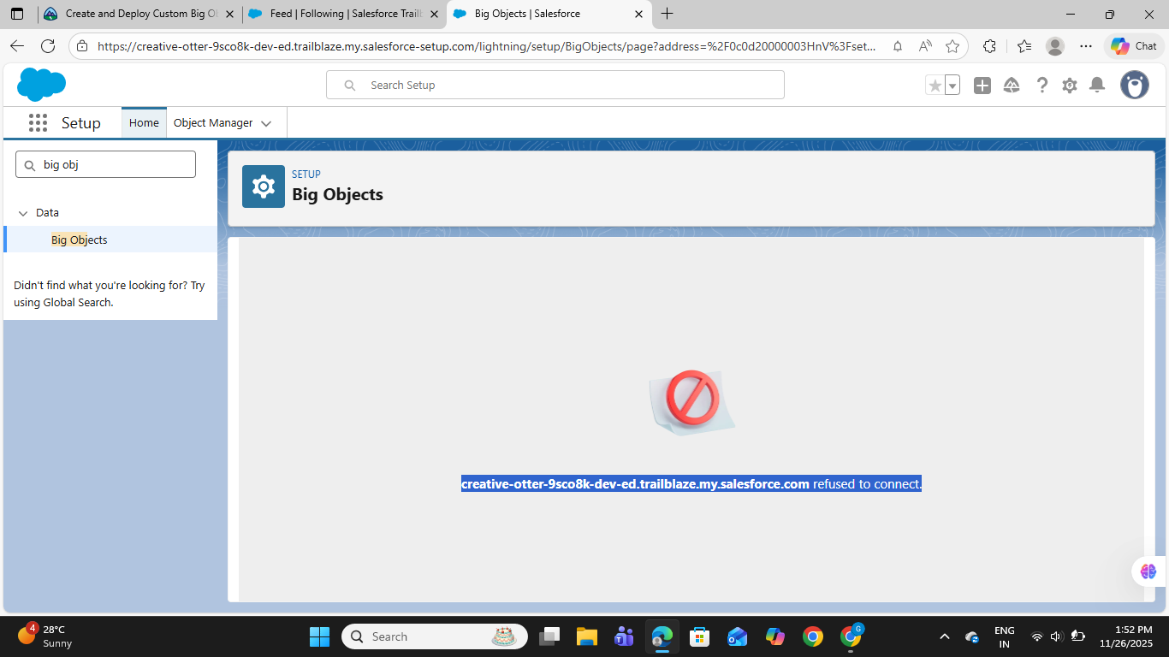Open the Edge profile icon
This screenshot has width=1169, height=657.
click(1055, 46)
